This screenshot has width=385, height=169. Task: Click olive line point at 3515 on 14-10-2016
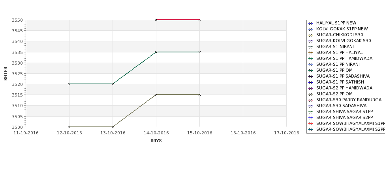[156, 95]
